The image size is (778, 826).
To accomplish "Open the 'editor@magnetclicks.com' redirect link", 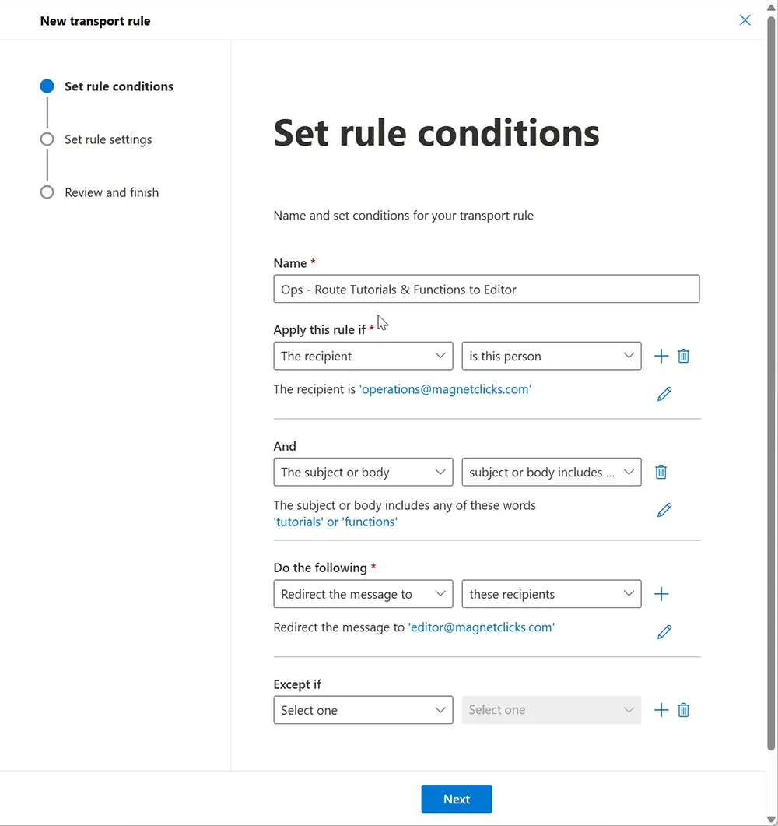I will (x=481, y=627).
